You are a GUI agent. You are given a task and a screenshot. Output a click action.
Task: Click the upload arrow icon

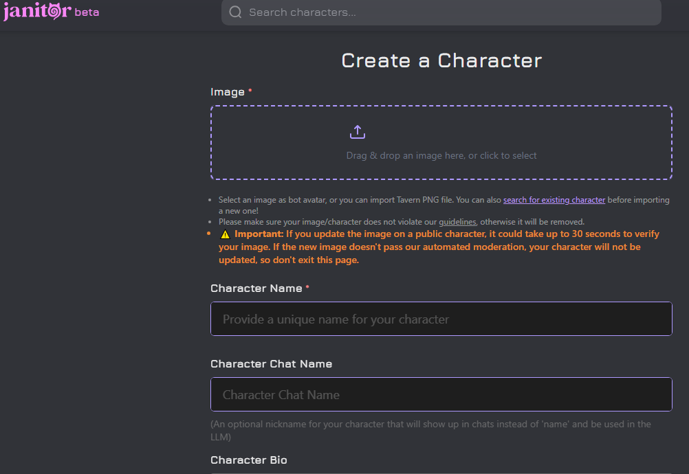(x=358, y=132)
